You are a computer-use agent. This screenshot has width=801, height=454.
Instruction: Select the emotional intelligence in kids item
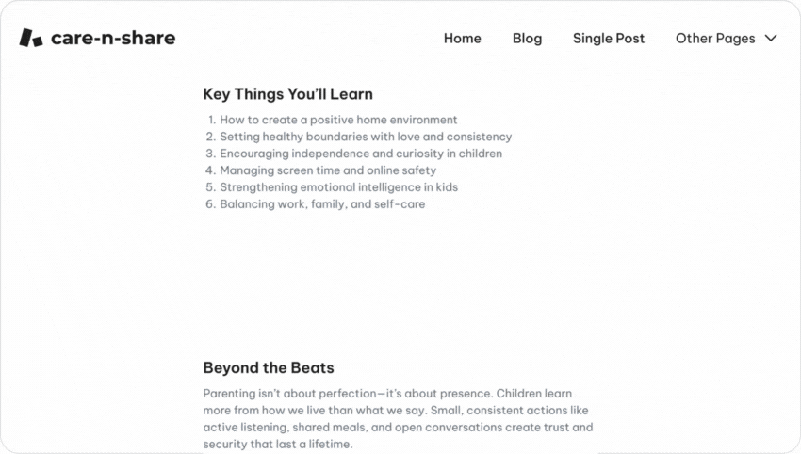(338, 187)
